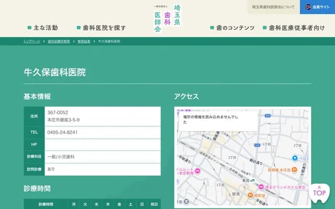Click the 駅南 label on the map
The height and width of the screenshot is (209, 335).
[236, 194]
